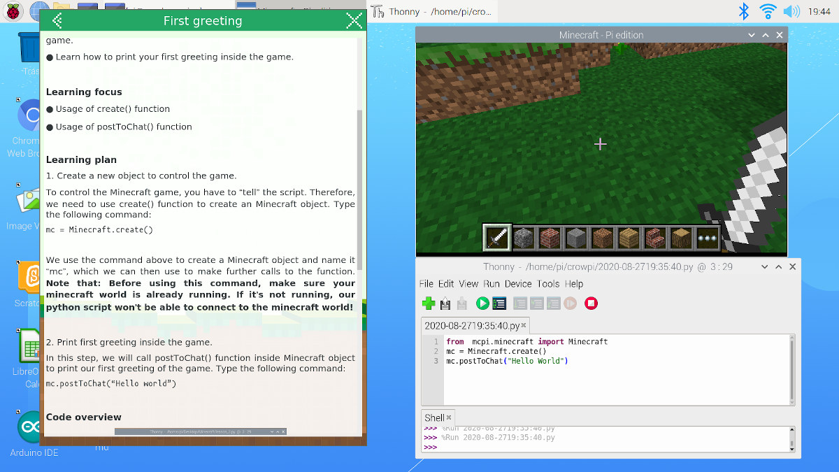The height and width of the screenshot is (472, 839).
Task: Launch the web browser globe icon
Action: 39,10
